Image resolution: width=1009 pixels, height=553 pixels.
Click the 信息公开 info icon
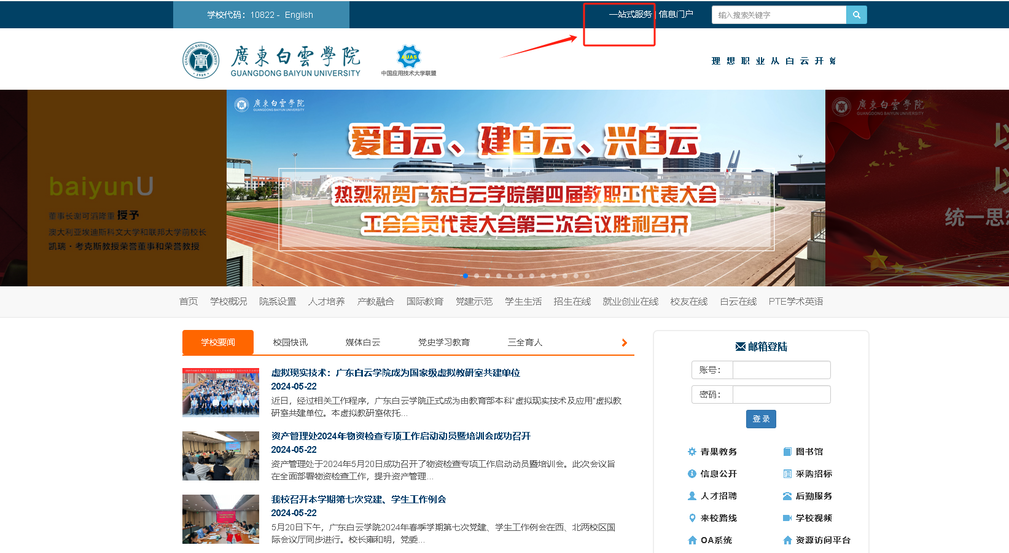pyautogui.click(x=692, y=474)
